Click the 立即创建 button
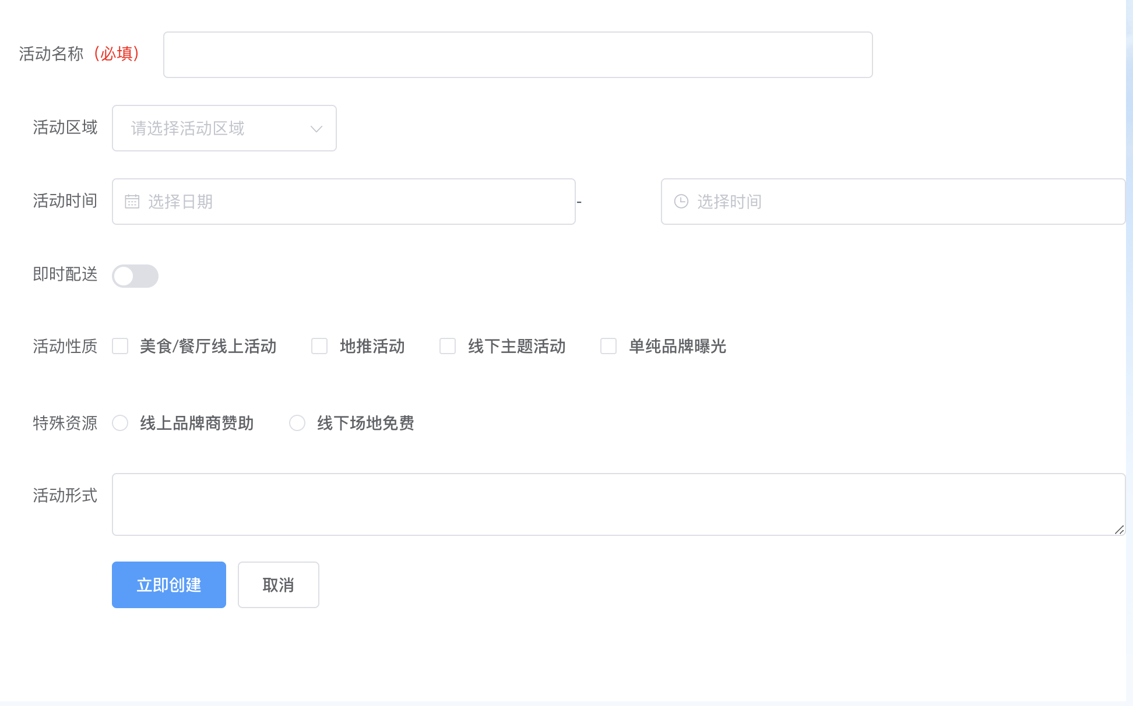 (x=169, y=585)
